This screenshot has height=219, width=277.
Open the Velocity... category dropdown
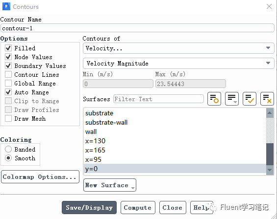pyautogui.click(x=178, y=48)
